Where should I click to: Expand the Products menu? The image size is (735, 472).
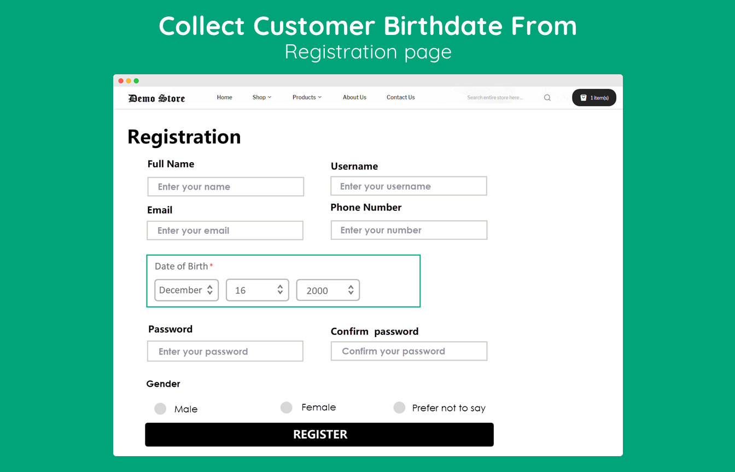click(x=307, y=97)
